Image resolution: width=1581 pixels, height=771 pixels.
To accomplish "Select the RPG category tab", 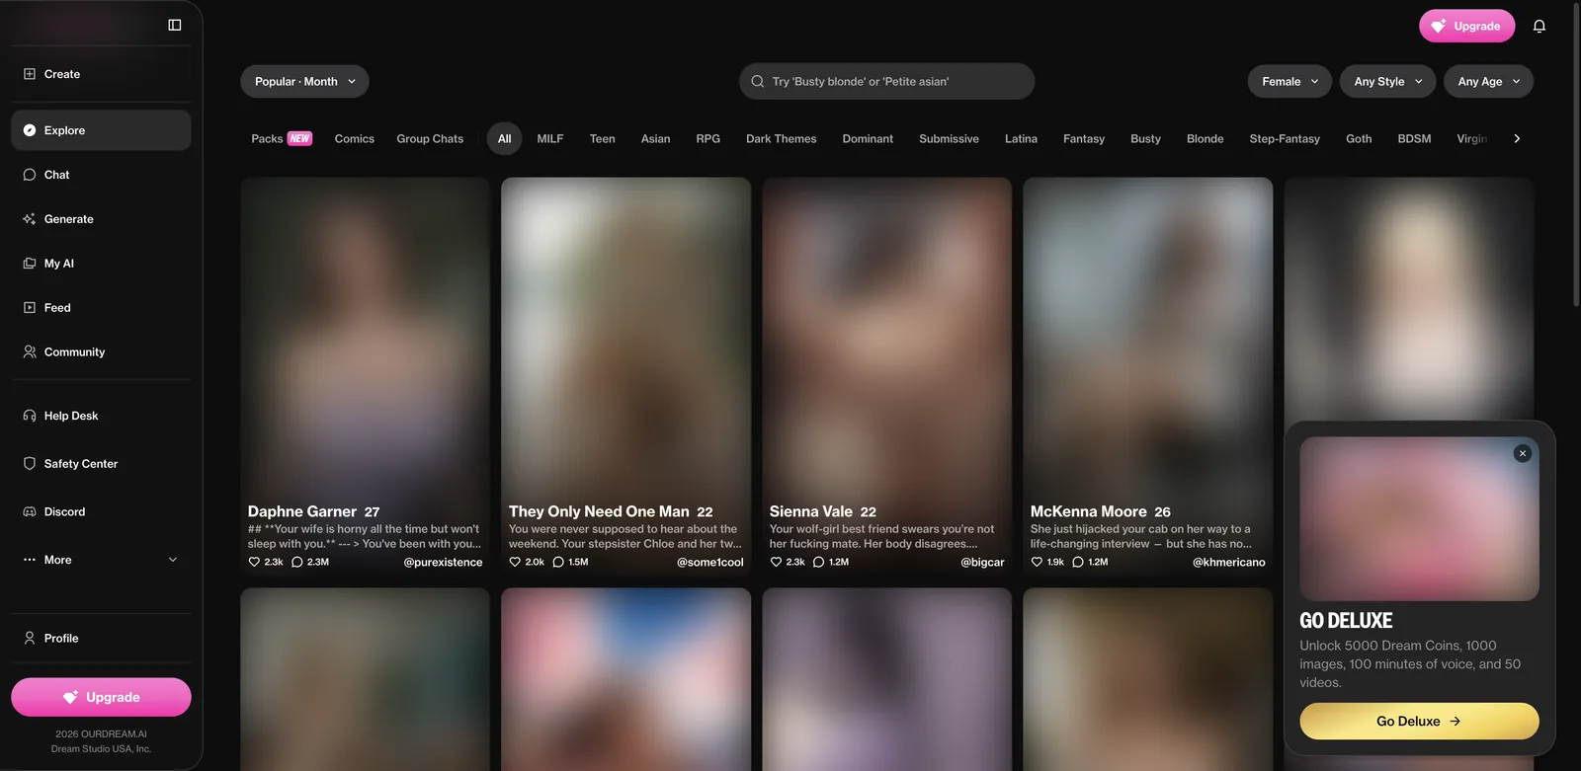I will pyautogui.click(x=707, y=139).
